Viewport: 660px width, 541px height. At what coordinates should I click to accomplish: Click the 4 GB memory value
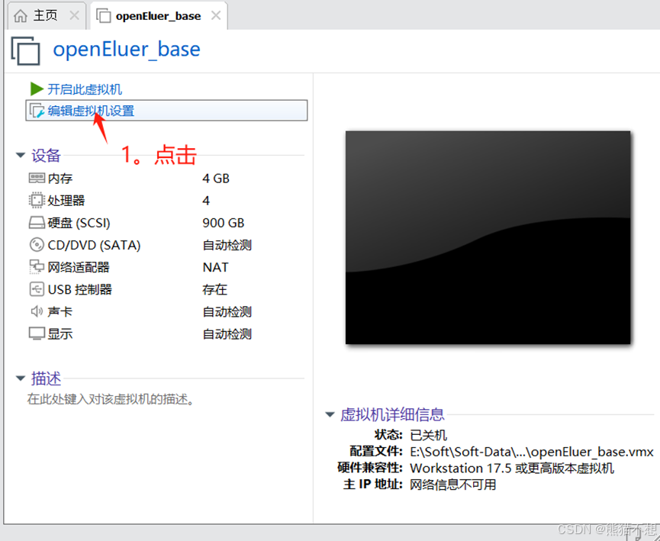[216, 179]
